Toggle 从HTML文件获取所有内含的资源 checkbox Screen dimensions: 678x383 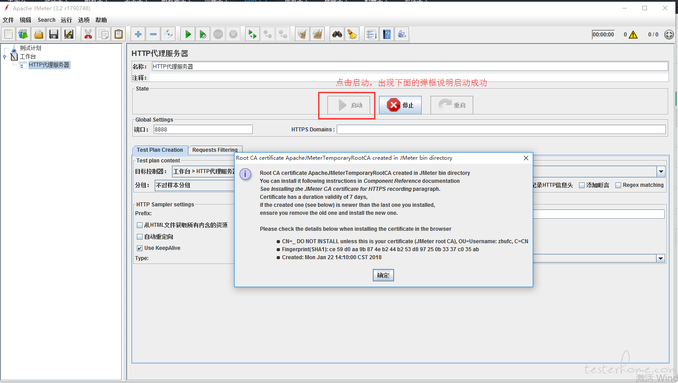point(140,225)
